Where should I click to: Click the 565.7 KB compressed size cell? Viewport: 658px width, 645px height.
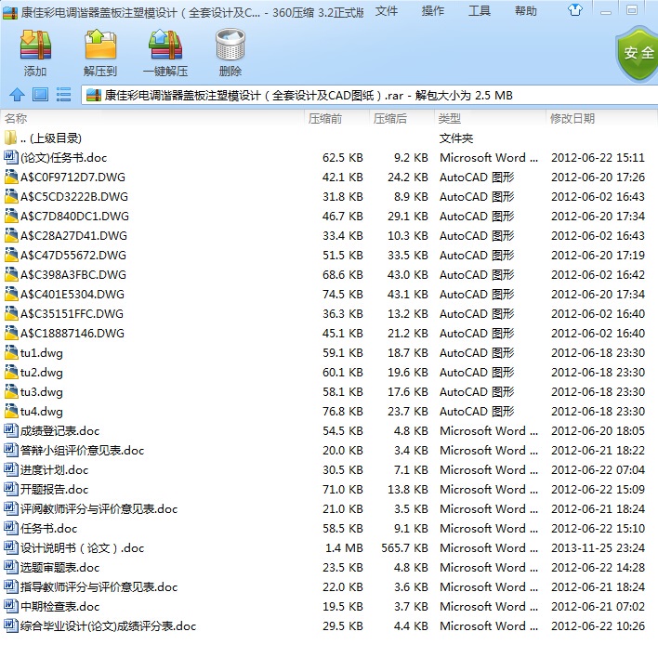(404, 547)
